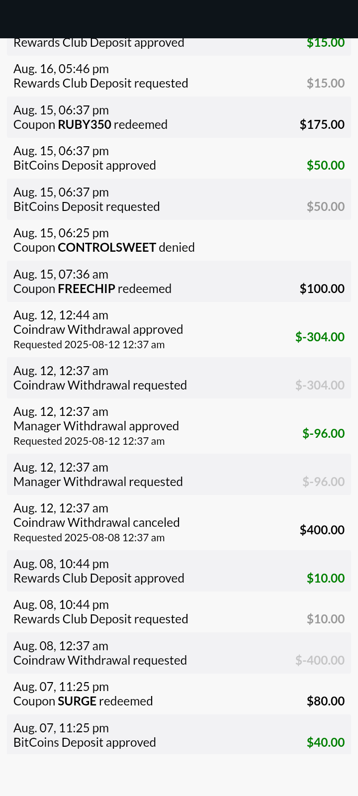
Task: Open the Coindraw Withdrawal approved transaction
Action: 179,329
